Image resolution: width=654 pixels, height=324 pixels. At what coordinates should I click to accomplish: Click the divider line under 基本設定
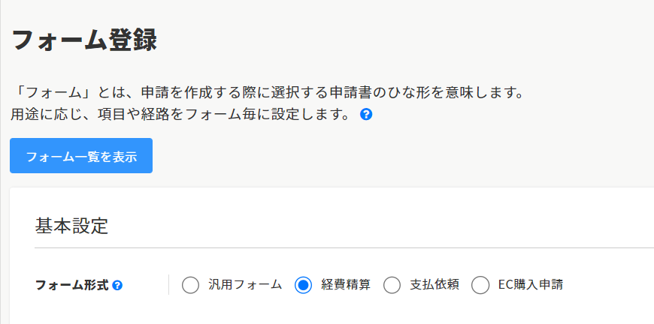coord(338,247)
